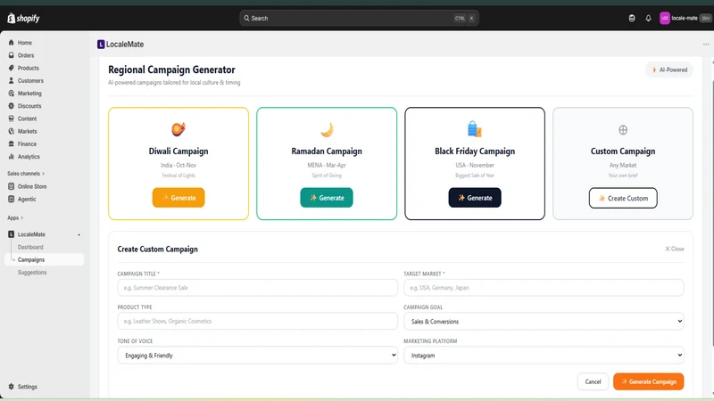Open the Campaign Goal dropdown
This screenshot has height=401, width=714.
tap(544, 321)
